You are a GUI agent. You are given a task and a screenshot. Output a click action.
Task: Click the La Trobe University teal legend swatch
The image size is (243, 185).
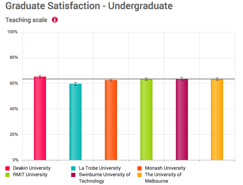(x=73, y=168)
